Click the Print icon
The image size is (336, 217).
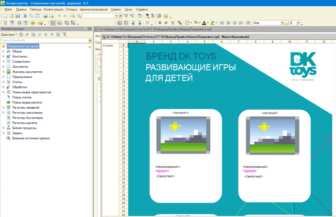pos(45,16)
